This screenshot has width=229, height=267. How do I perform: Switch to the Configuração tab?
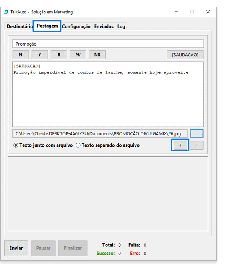[76, 26]
